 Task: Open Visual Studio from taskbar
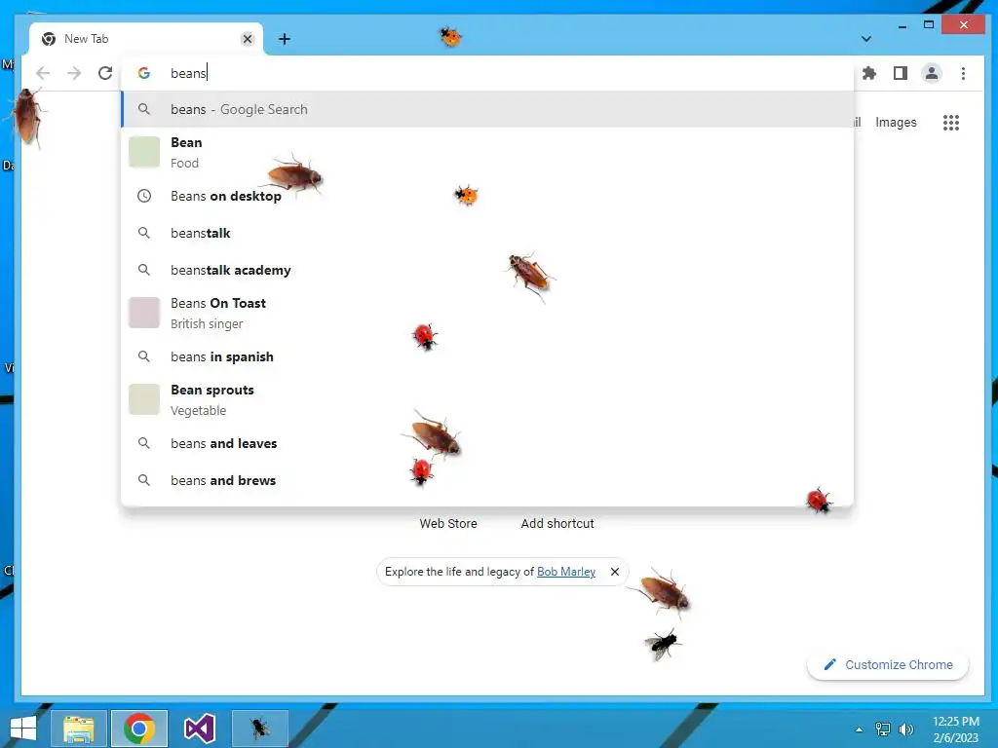tap(199, 729)
